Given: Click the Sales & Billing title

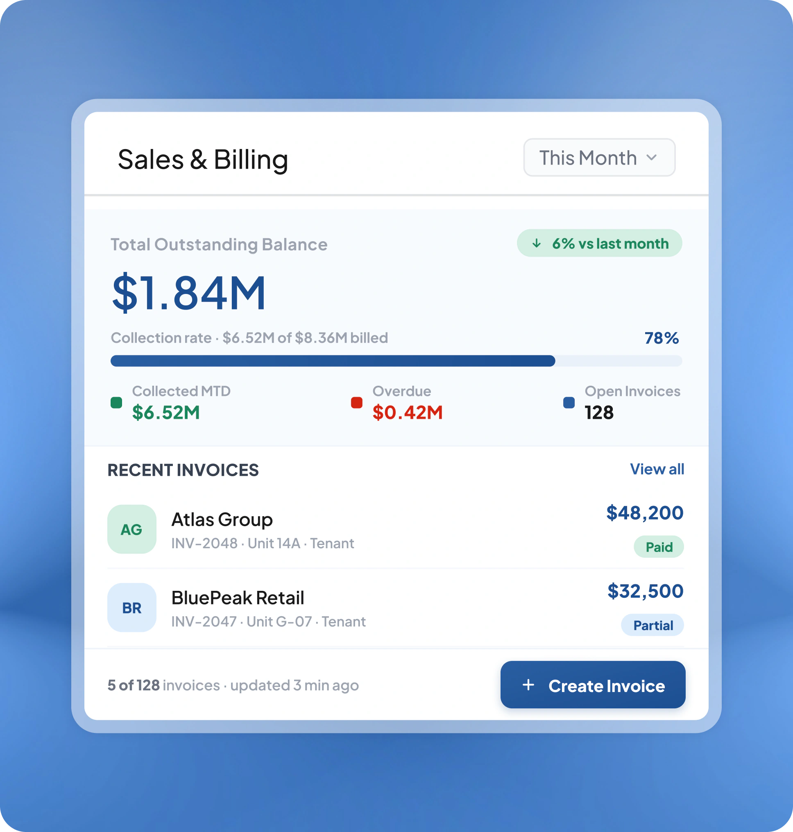Looking at the screenshot, I should click(203, 160).
